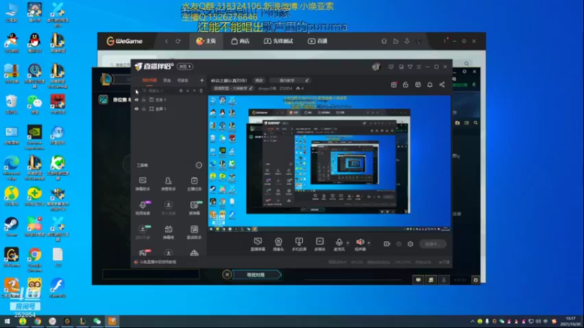
Task: Click the share icon in streaming app
Action: click(x=442, y=85)
